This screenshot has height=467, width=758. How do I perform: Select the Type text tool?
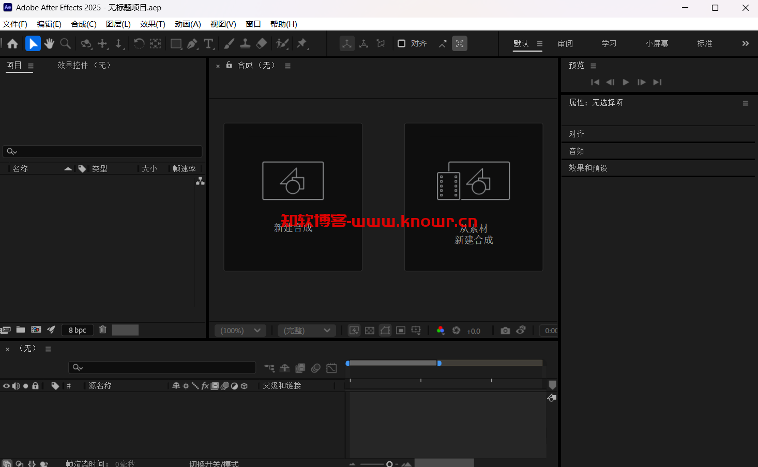coord(208,44)
